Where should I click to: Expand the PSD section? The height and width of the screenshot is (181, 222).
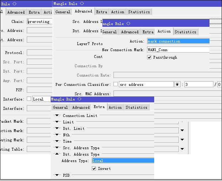57,175
